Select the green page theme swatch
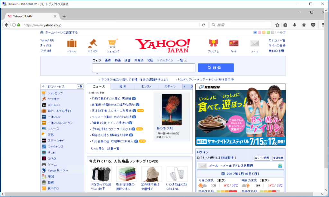This screenshot has width=329, height=197. click(268, 33)
